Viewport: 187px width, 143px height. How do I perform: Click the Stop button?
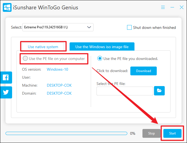tap(152, 133)
